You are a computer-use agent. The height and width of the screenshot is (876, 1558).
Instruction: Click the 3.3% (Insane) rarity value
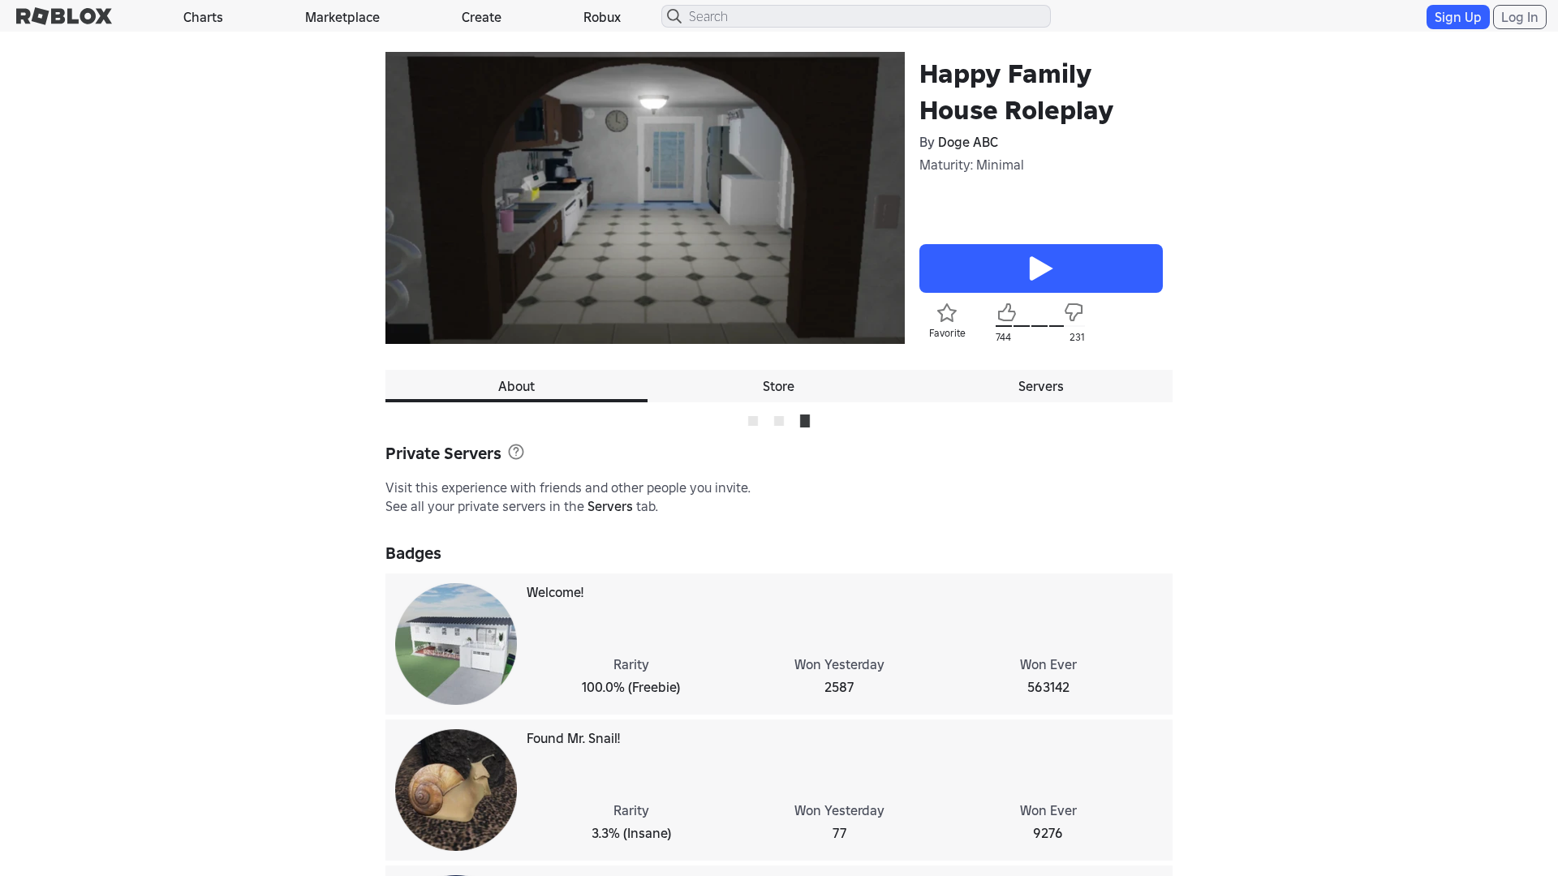(631, 833)
